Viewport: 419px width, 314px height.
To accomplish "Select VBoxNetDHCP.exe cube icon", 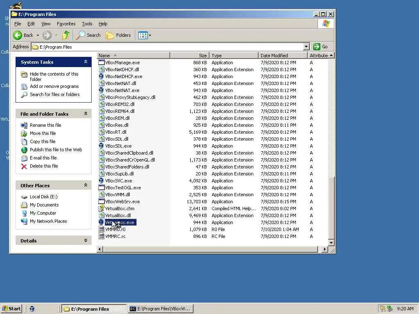I will (x=101, y=76).
